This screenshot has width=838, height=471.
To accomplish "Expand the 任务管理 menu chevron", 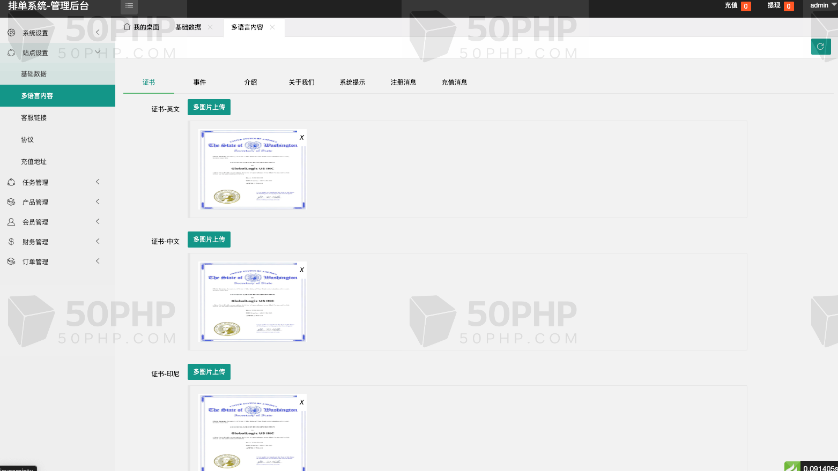I will point(98,182).
